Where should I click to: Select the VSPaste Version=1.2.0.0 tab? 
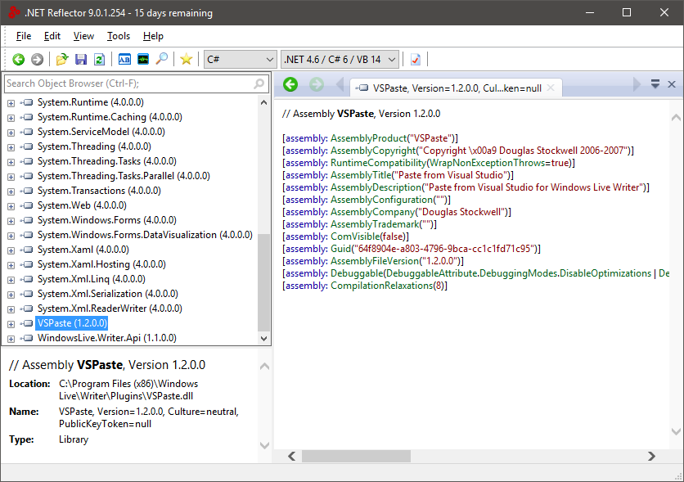coord(457,88)
